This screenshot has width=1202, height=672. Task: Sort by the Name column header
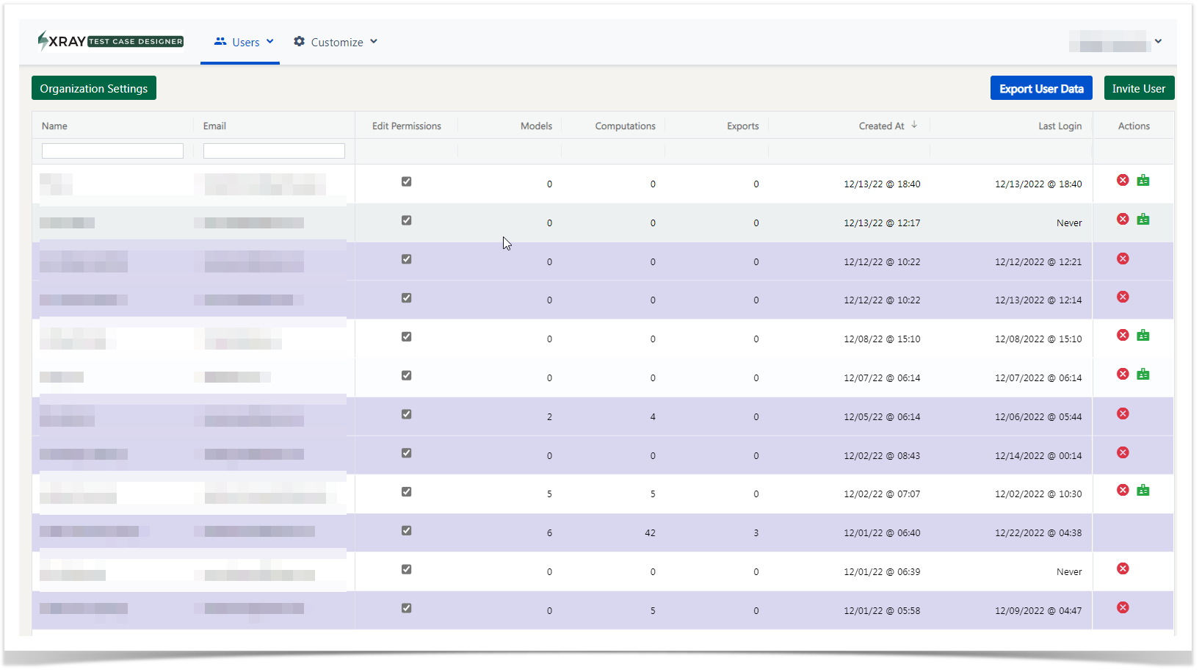[x=54, y=126]
